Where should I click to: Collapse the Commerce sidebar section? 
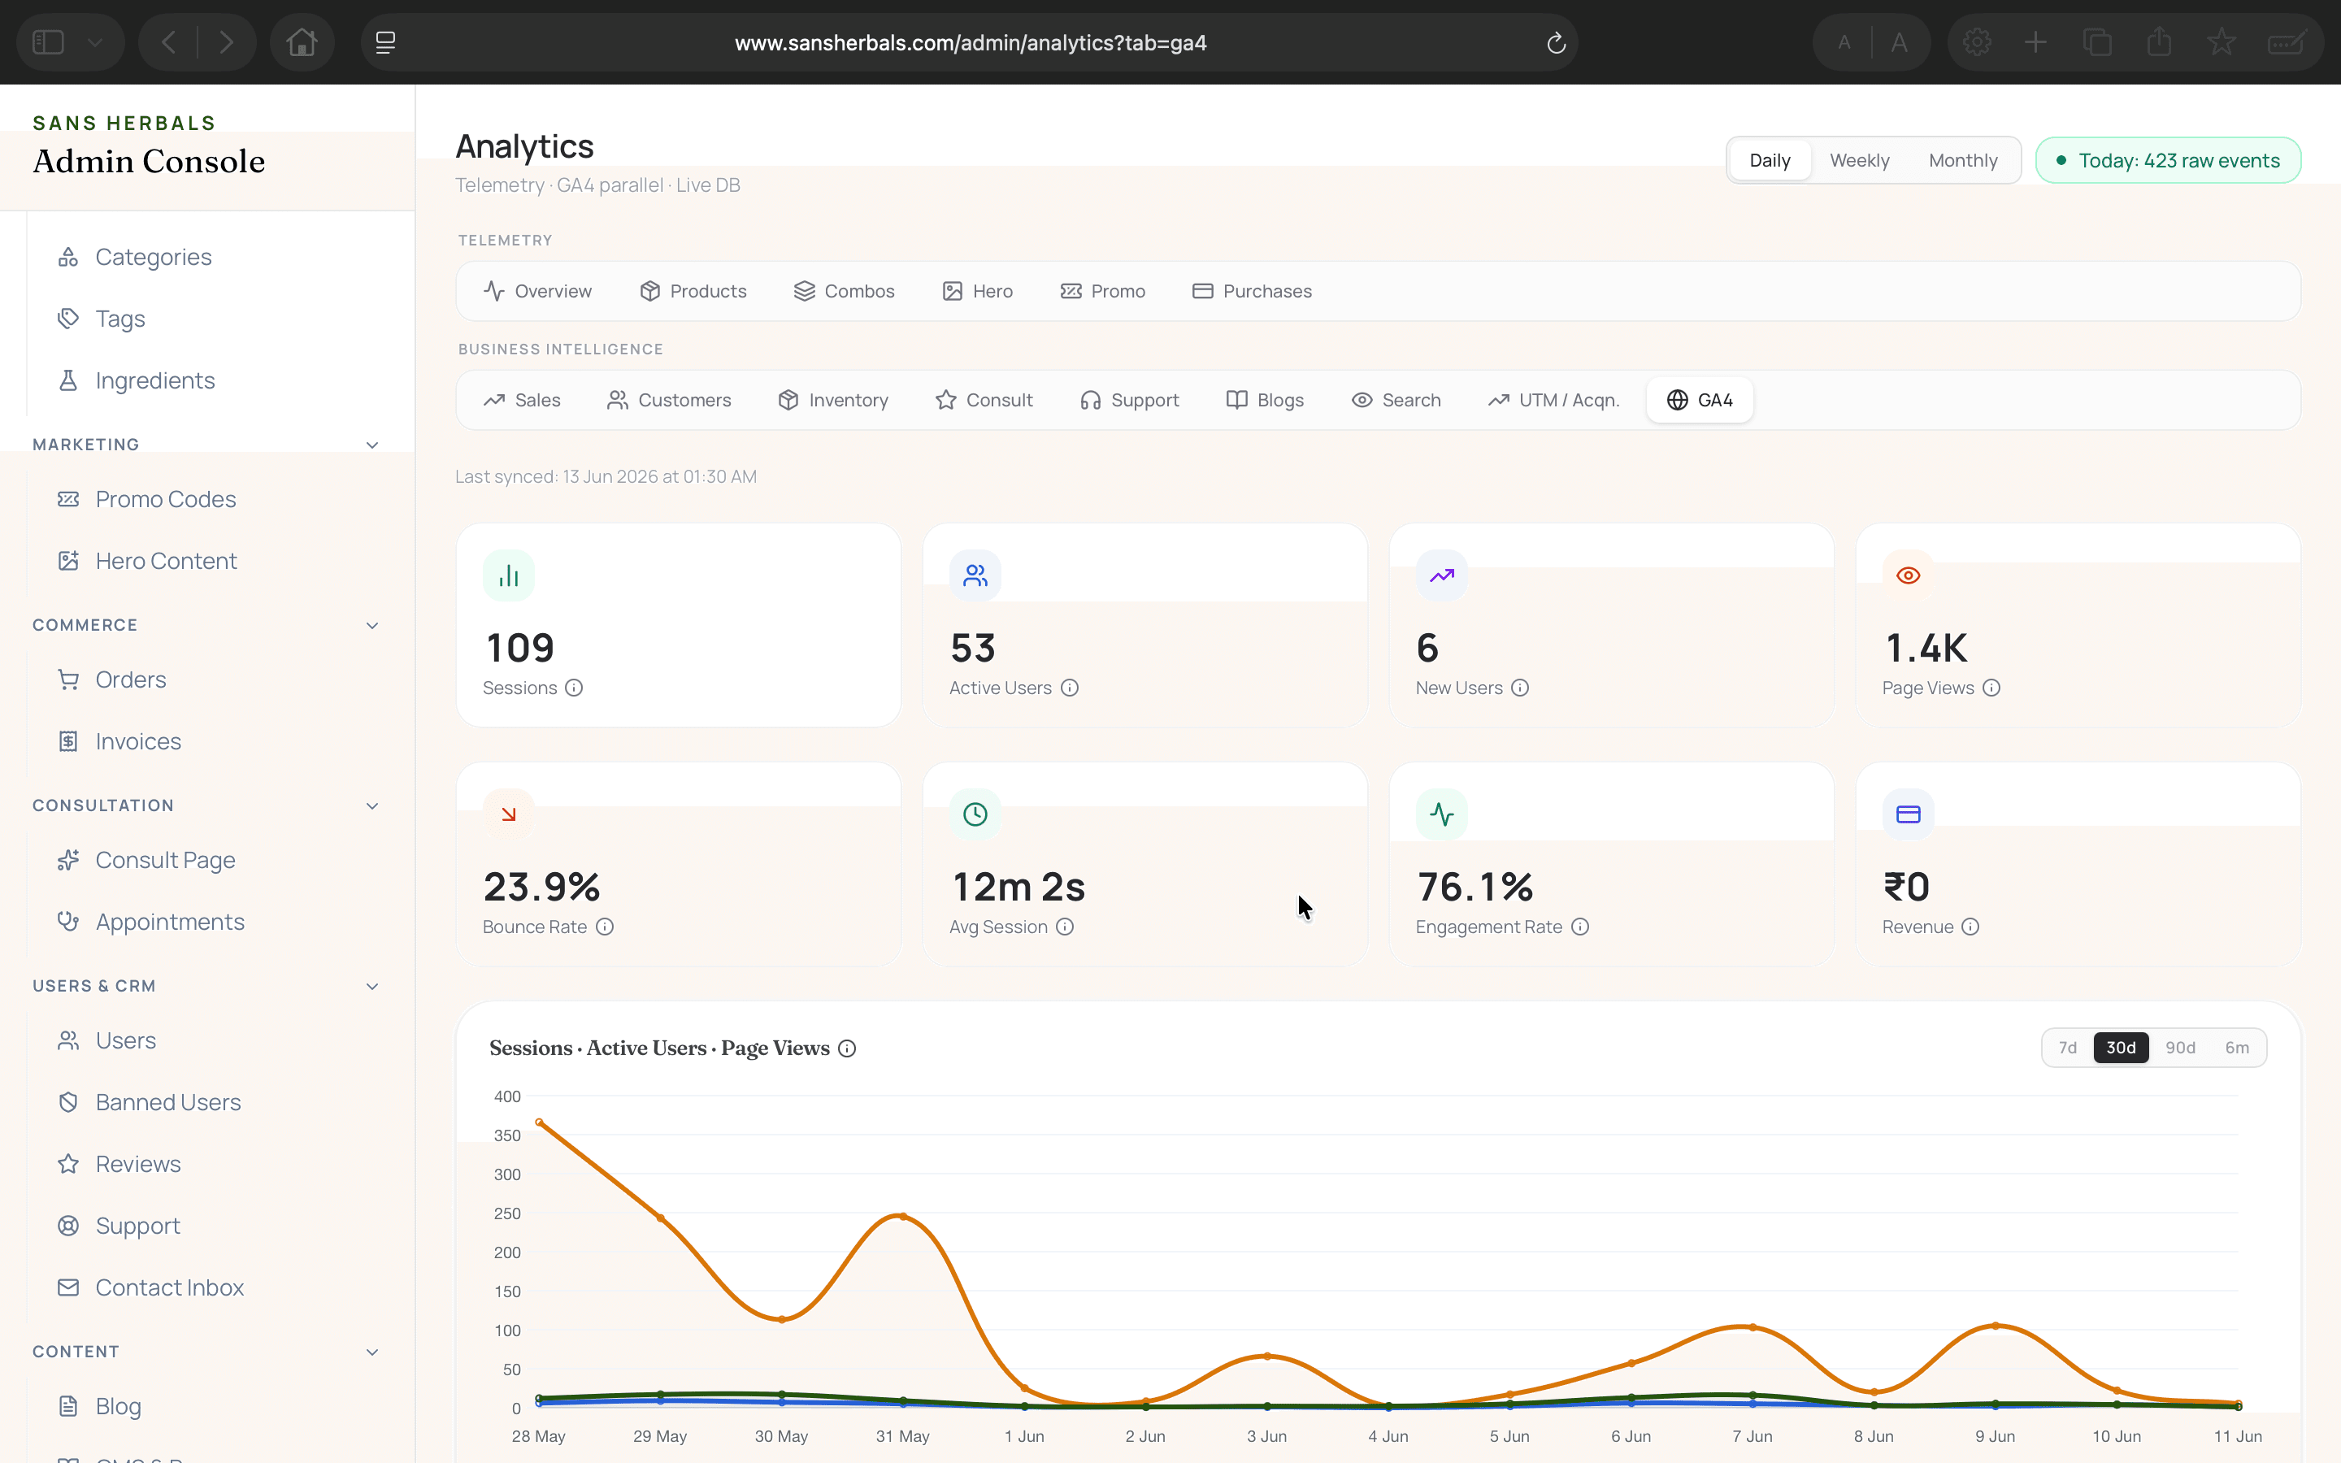coord(372,626)
